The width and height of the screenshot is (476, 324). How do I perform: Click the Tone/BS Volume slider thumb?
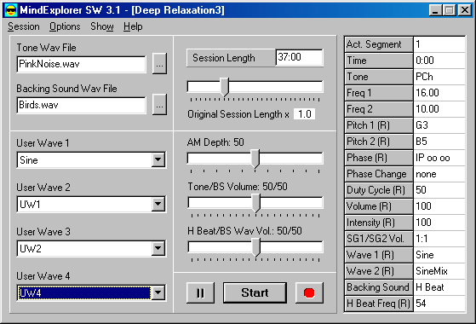[256, 203]
